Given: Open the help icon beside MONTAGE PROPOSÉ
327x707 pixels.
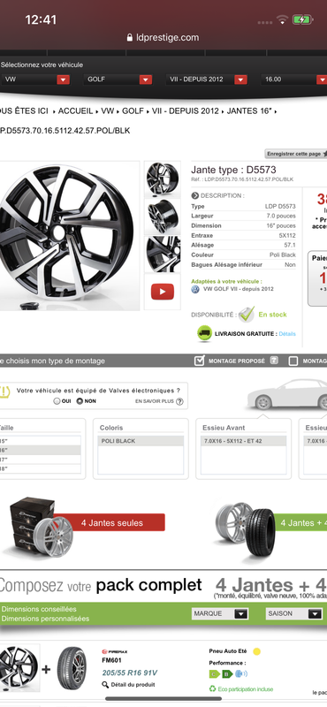Looking at the screenshot, I should (x=274, y=361).
